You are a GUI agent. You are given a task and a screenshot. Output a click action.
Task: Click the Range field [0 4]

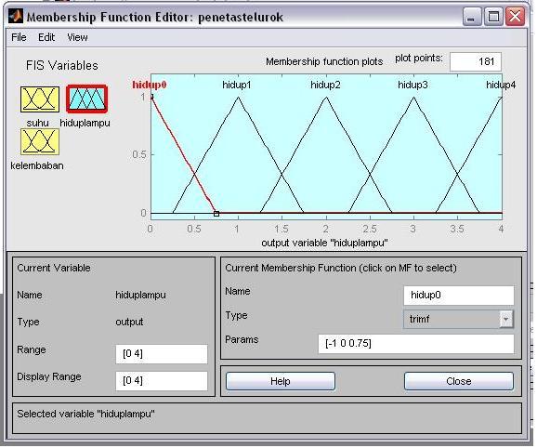[x=162, y=354]
